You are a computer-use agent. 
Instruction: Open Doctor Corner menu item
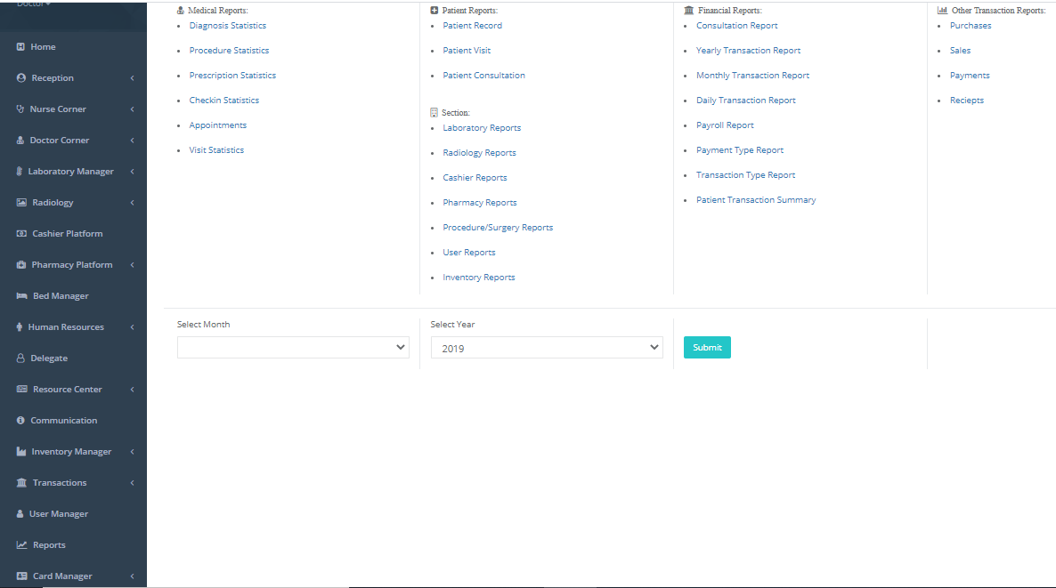click(x=59, y=141)
